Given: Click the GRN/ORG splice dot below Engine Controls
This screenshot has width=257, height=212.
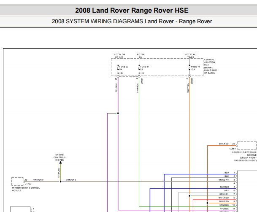Looking at the screenshot, I should point(60,182).
